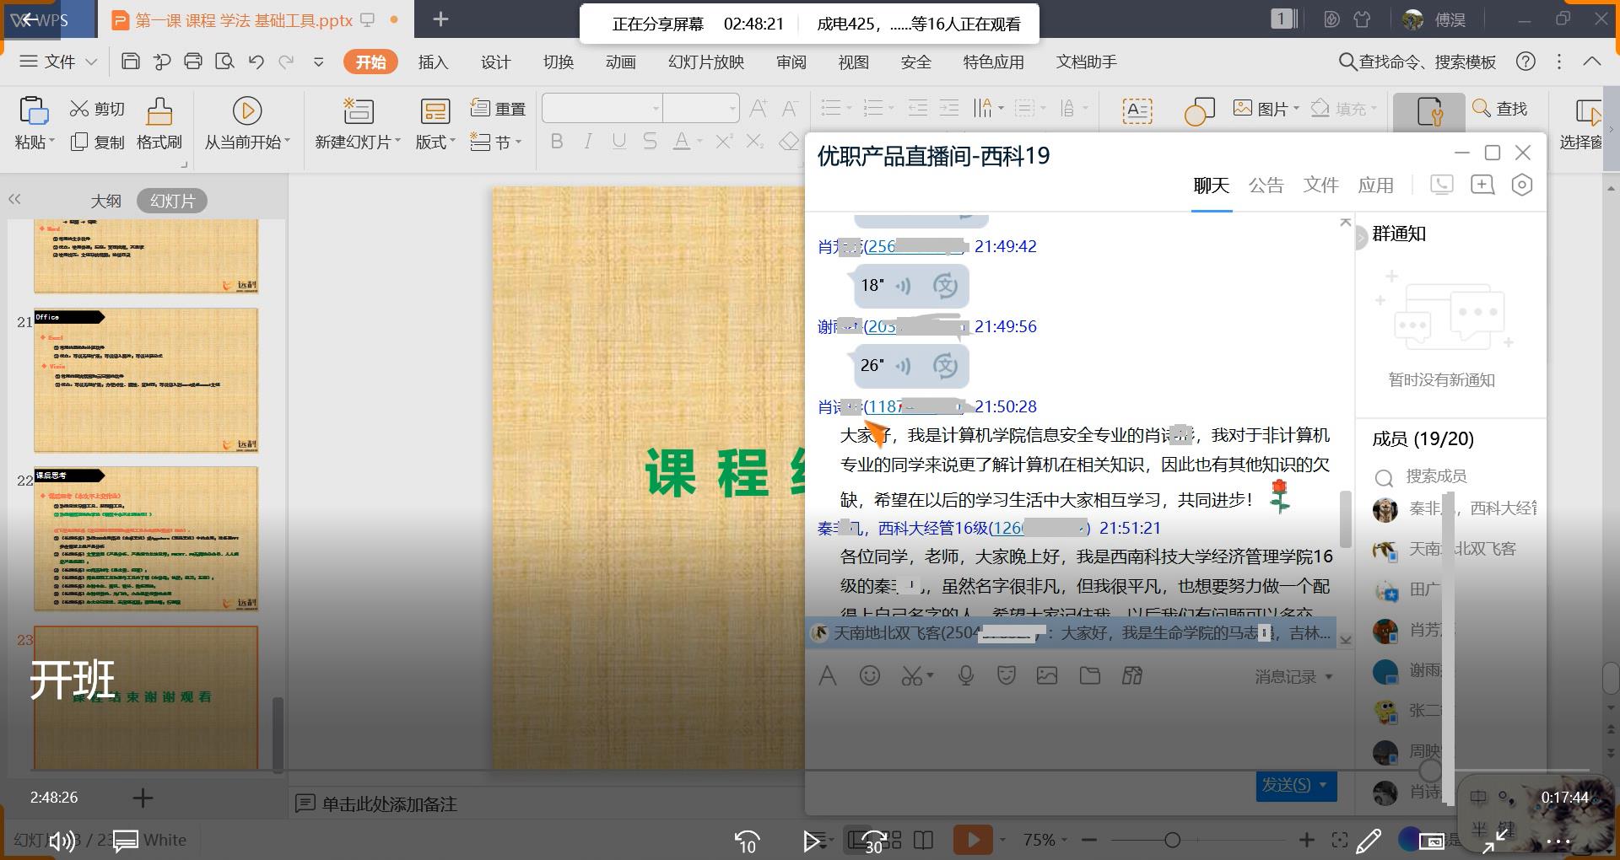Open Message History (消息记录) dropdown

coord(1293,676)
